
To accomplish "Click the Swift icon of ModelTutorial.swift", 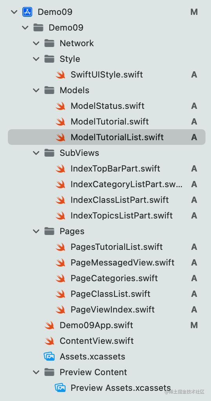I will (60, 121).
